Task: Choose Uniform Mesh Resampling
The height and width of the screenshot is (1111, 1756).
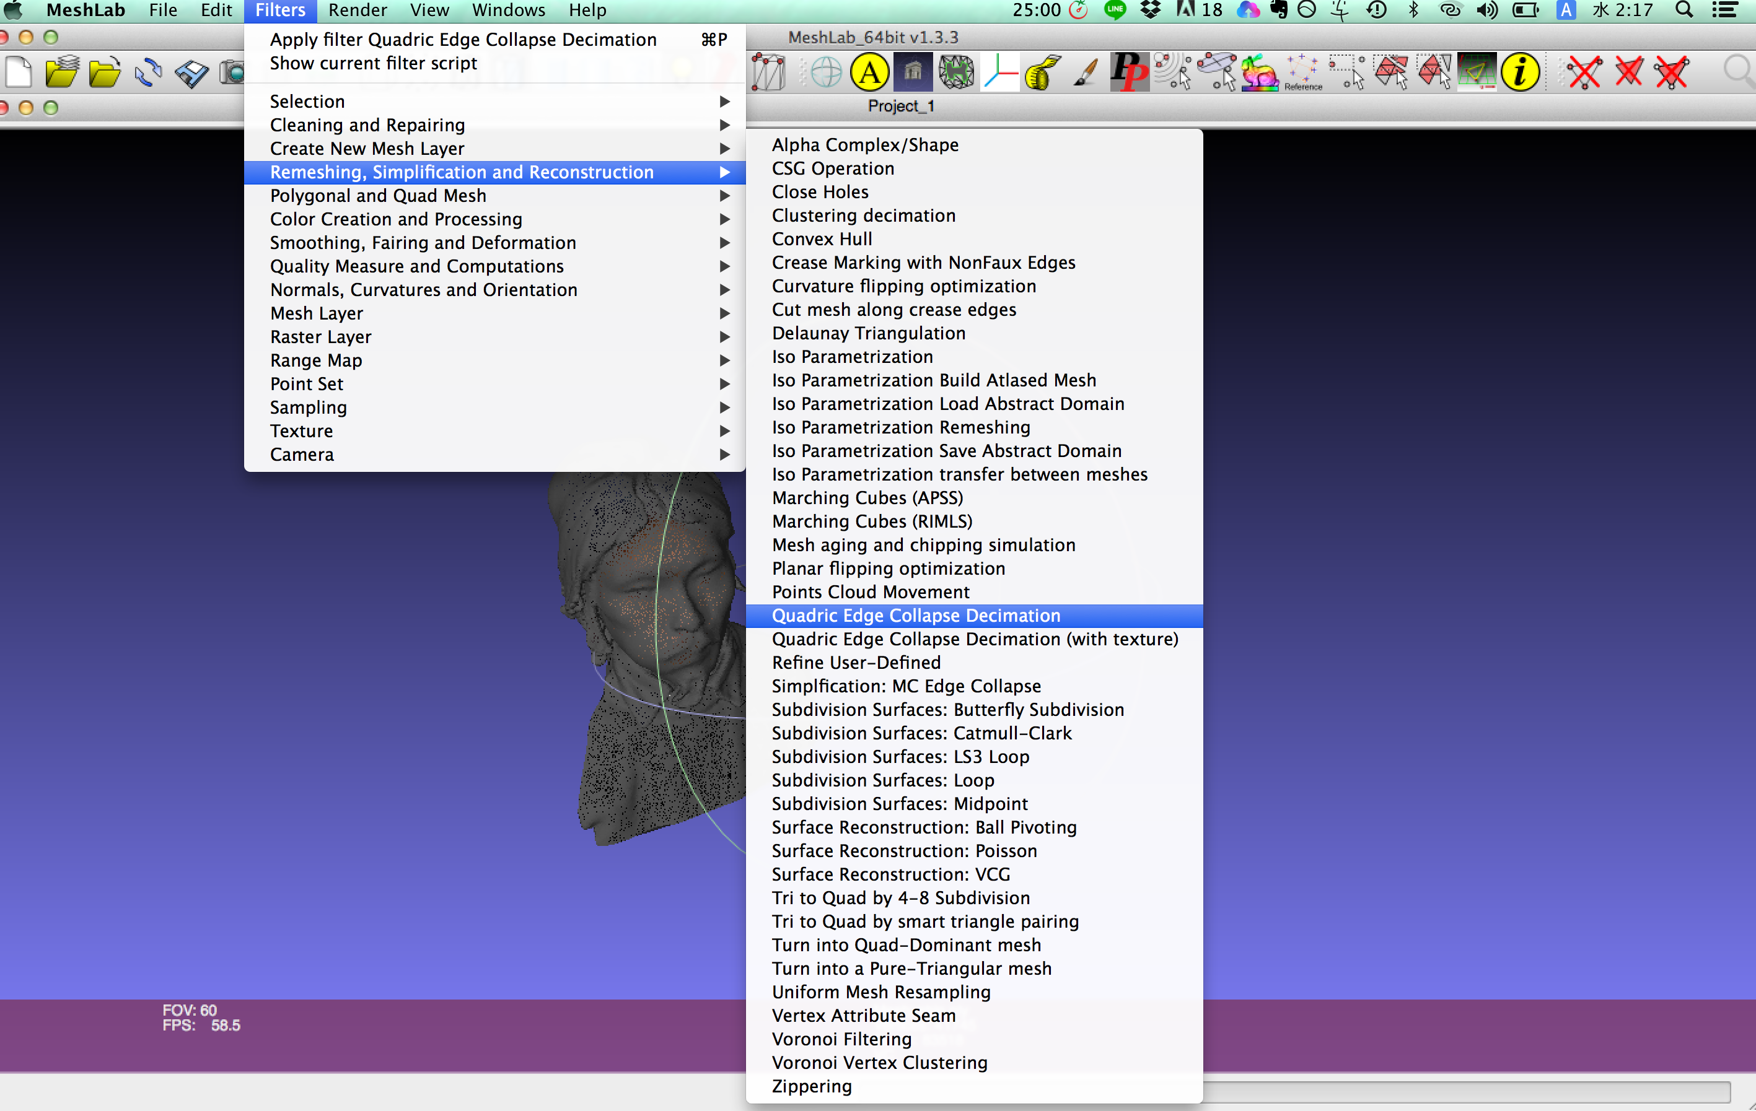Action: click(974, 992)
